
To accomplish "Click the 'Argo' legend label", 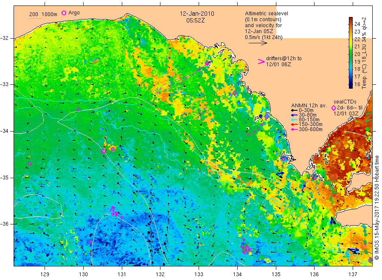I will tap(74, 13).
